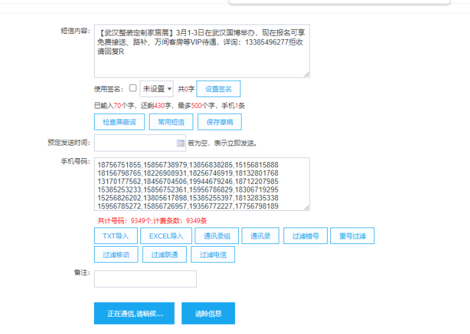Click into the 预定发送时间 input field
The height and width of the screenshot is (334, 470).
[x=135, y=143]
